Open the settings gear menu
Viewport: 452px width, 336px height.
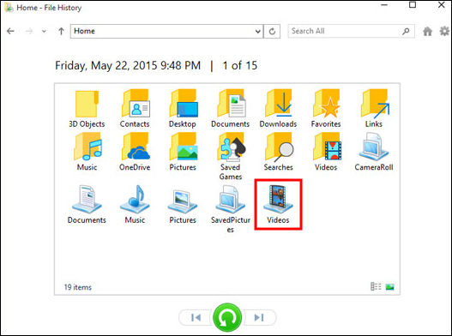pyautogui.click(x=444, y=31)
